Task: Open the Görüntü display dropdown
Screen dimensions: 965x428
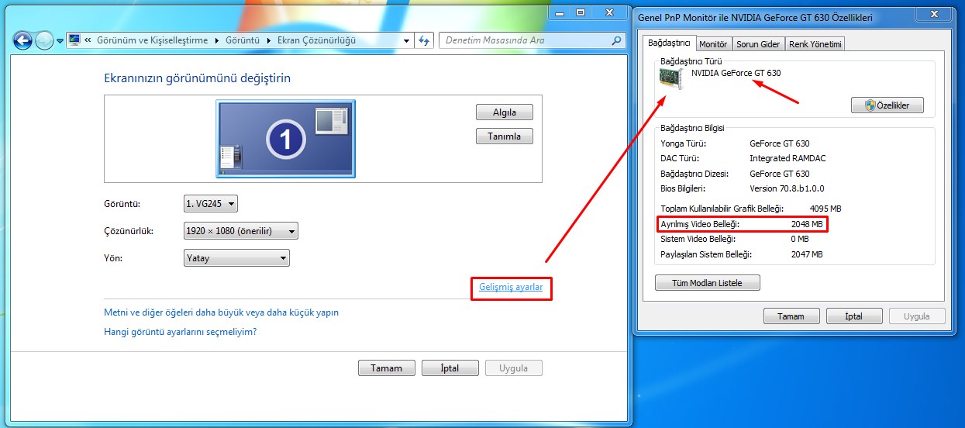Action: tap(210, 204)
